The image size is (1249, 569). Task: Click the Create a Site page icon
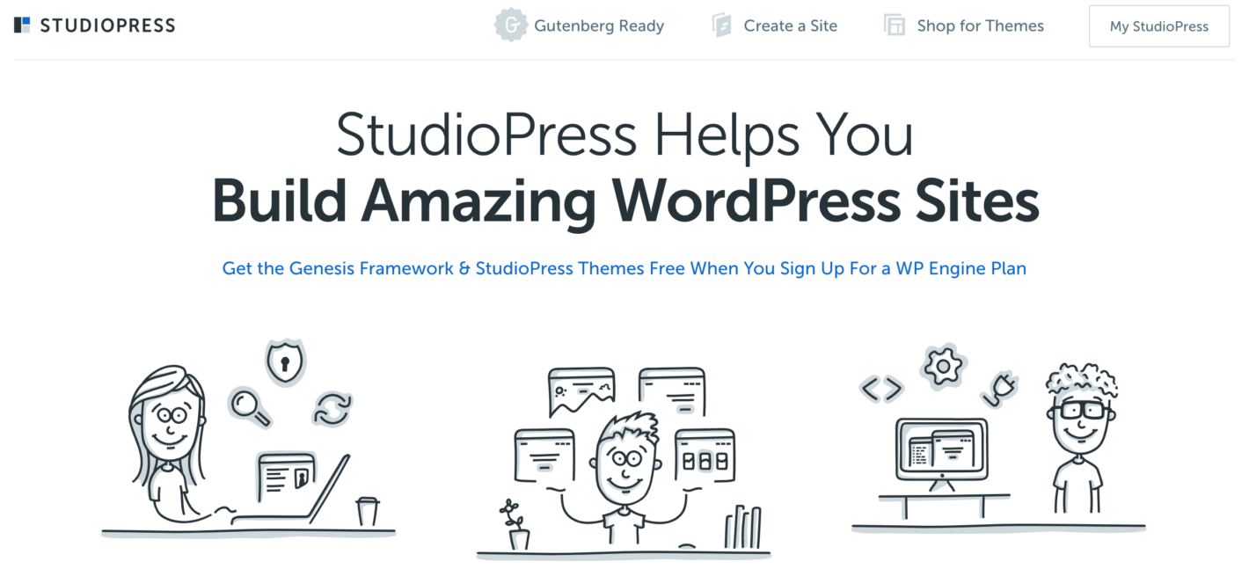coord(722,26)
